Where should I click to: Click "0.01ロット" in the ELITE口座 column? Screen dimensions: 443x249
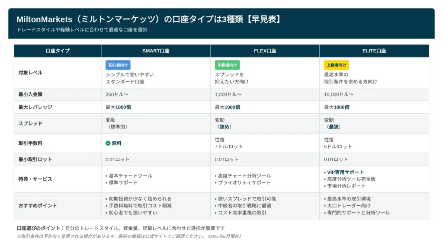[336, 159]
